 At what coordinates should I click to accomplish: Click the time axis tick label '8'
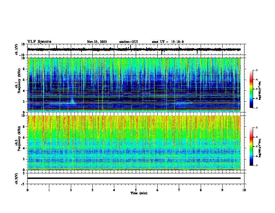tap(201, 190)
